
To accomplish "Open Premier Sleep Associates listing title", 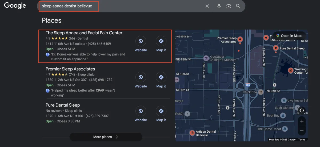I will [70, 69].
